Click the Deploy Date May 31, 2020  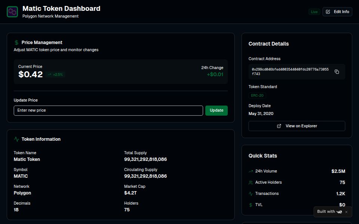261,113
